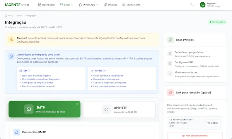Click the eye icon in Ver cancelamentos
The height and width of the screenshot is (139, 232).
coord(183,136)
